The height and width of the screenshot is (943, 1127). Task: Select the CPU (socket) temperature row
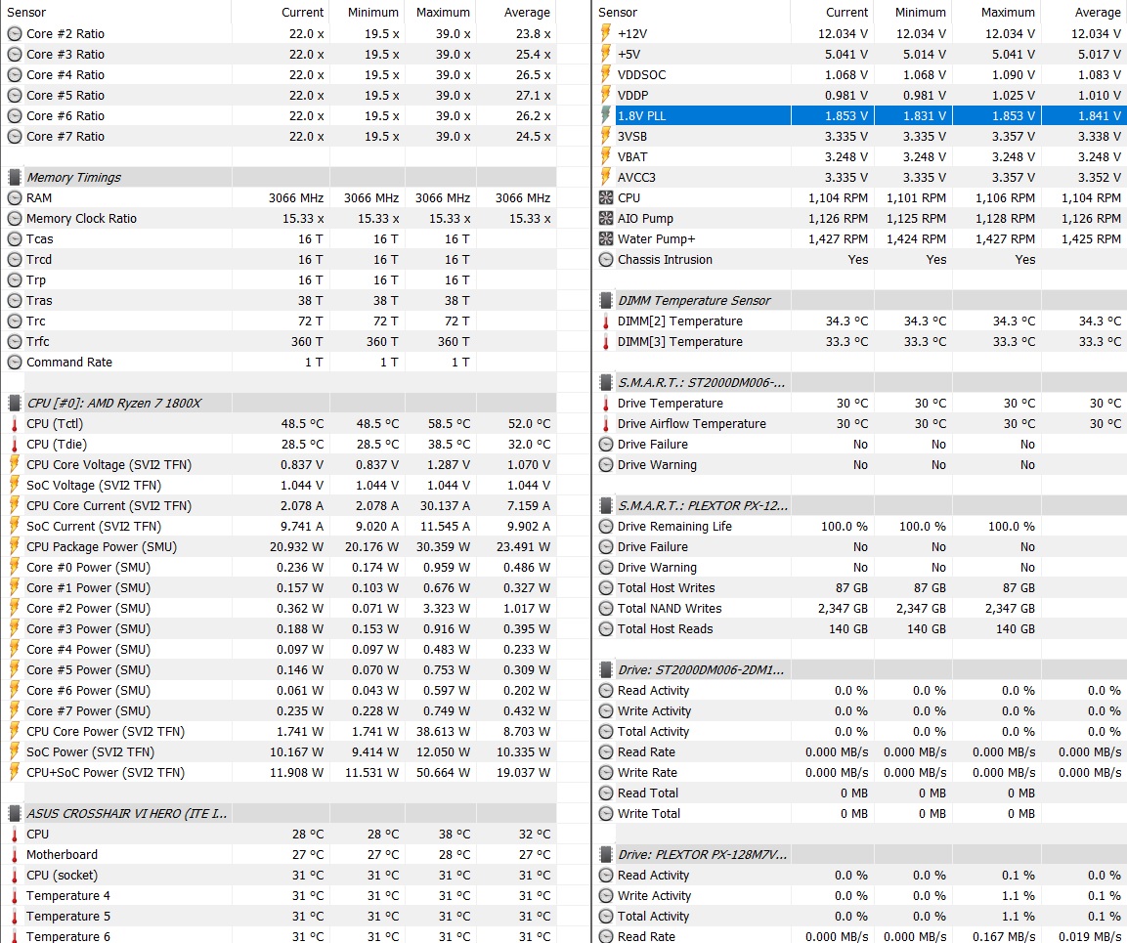pyautogui.click(x=279, y=876)
